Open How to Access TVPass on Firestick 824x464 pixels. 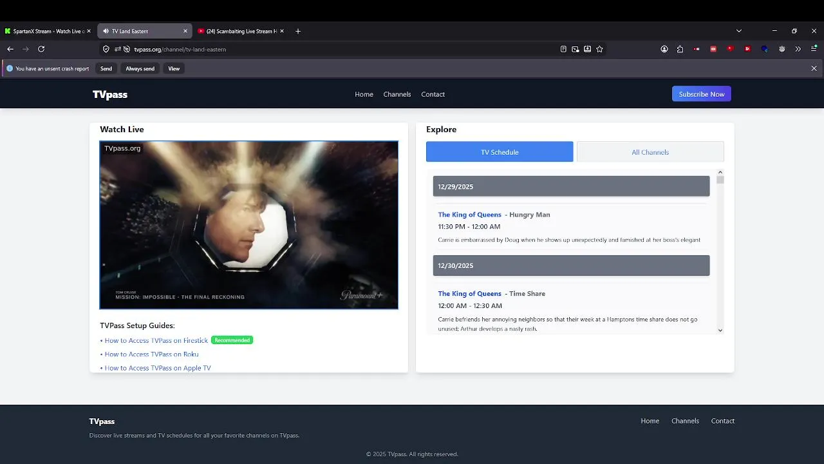[156, 340]
